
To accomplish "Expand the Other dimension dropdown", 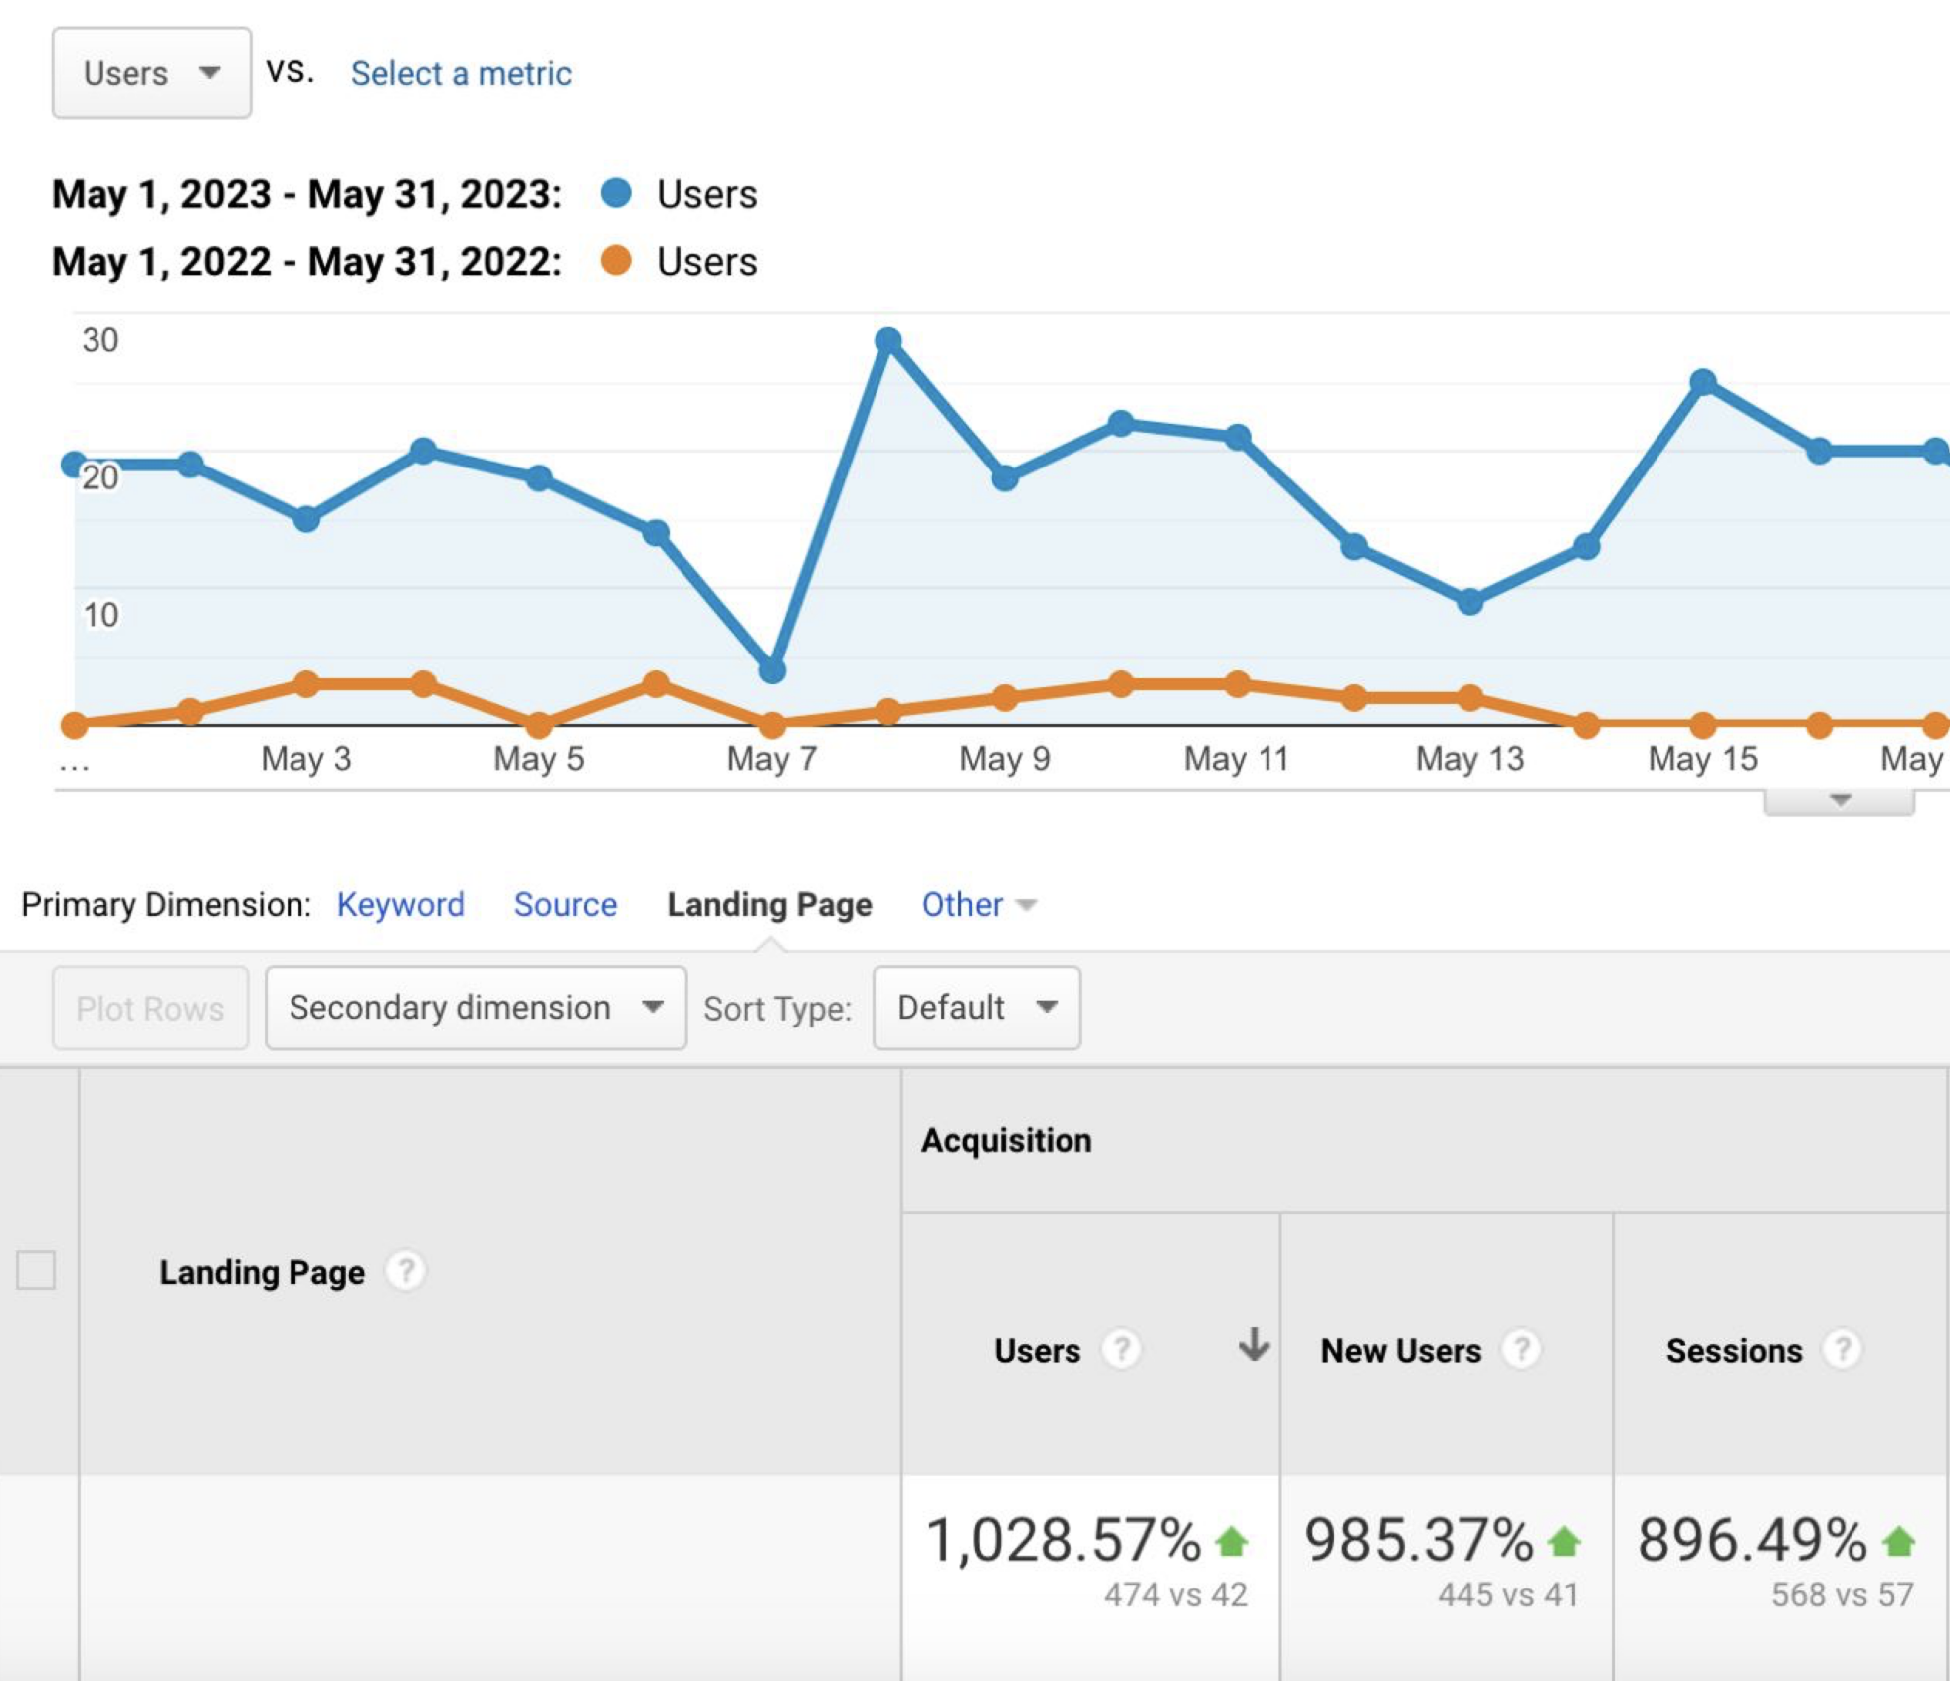I will [979, 904].
